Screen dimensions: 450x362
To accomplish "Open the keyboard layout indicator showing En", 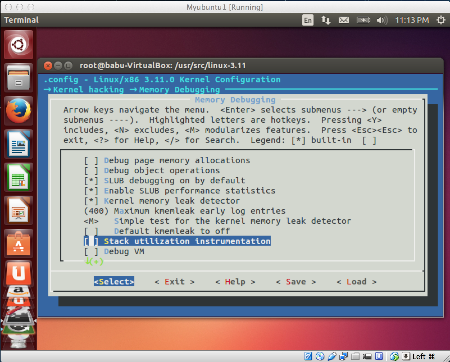I will [x=307, y=20].
